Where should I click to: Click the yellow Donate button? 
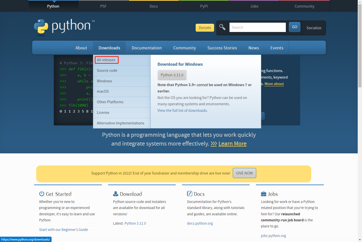coord(205,28)
